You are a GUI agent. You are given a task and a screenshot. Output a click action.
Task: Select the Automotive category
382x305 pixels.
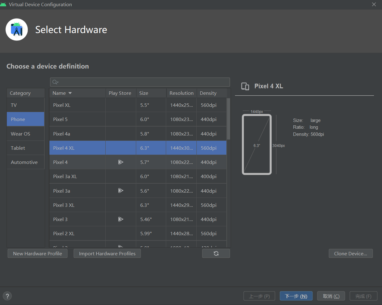pos(26,162)
